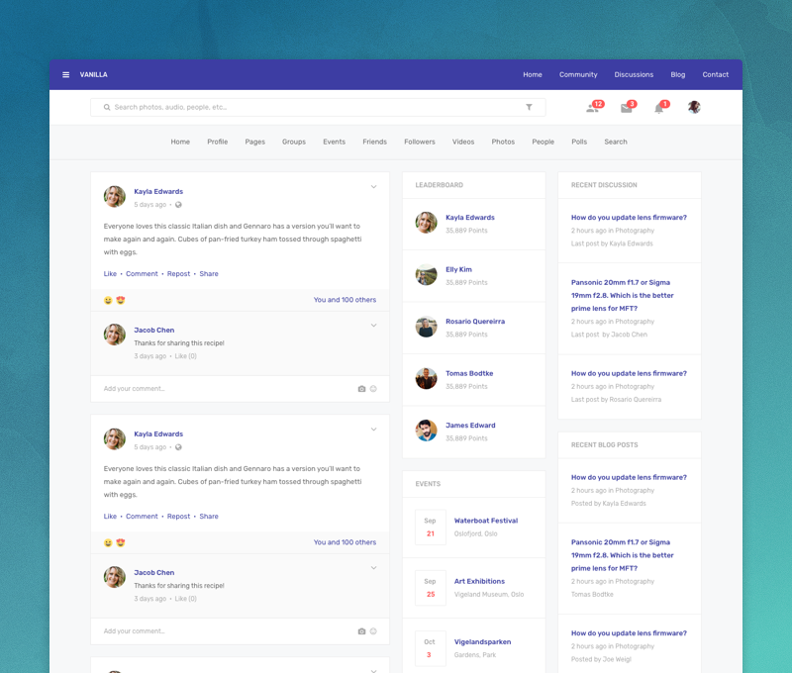
Task: Open the hamburger menu beside VANILLA
Action: [x=66, y=75]
